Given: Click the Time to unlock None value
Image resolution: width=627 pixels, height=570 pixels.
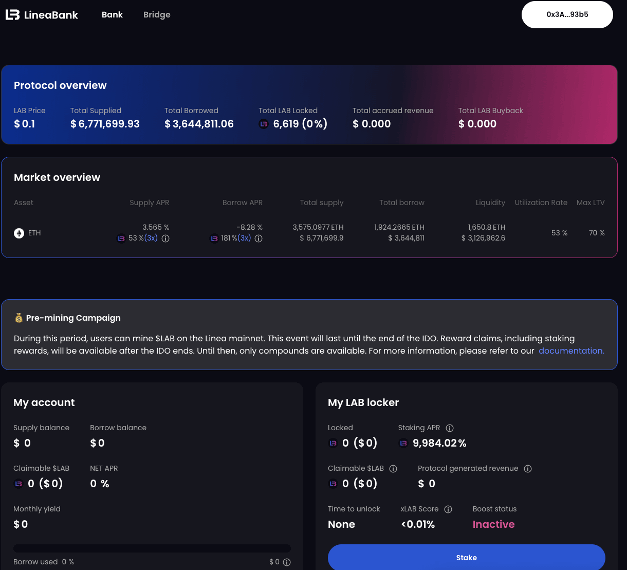Looking at the screenshot, I should [341, 524].
